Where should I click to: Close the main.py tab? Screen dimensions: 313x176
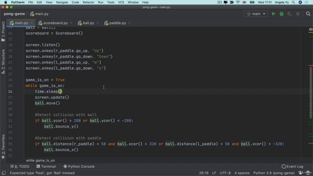tap(31, 23)
